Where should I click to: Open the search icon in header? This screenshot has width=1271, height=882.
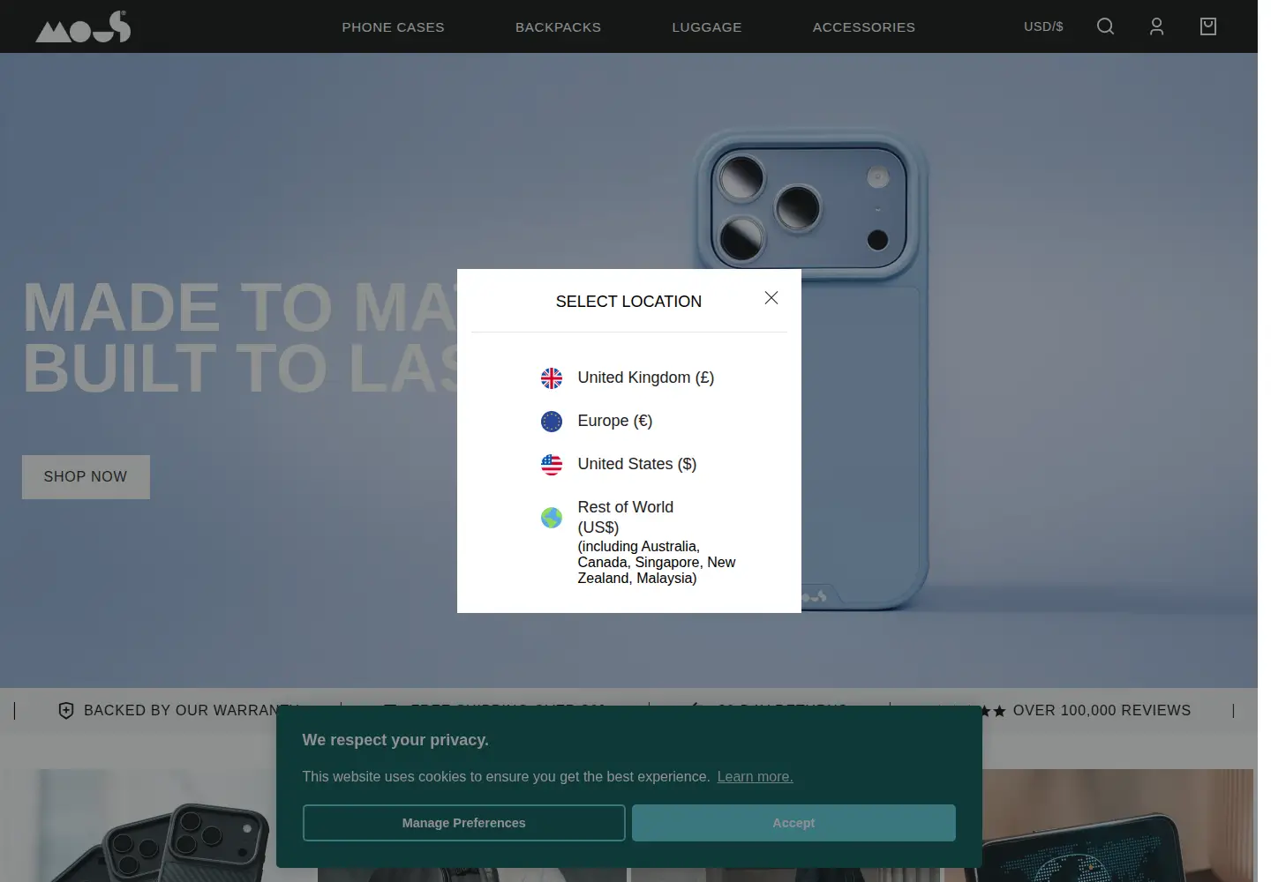coord(1105,26)
